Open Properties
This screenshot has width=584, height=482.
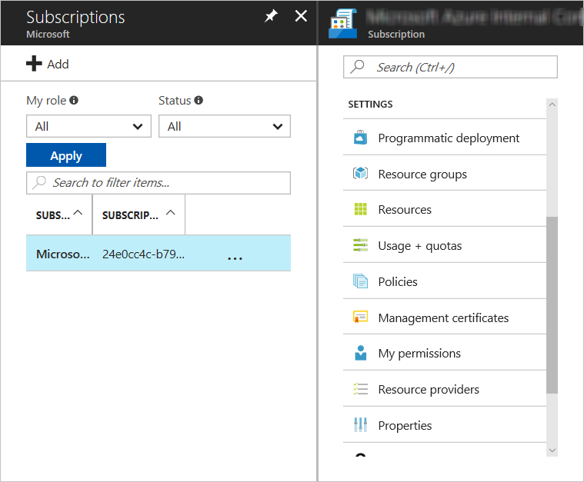click(445, 425)
